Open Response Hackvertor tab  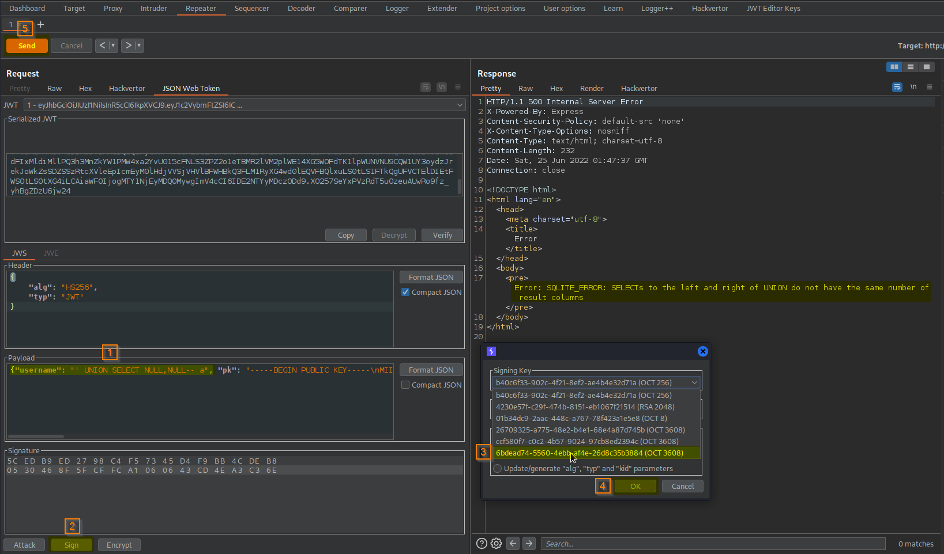(639, 89)
